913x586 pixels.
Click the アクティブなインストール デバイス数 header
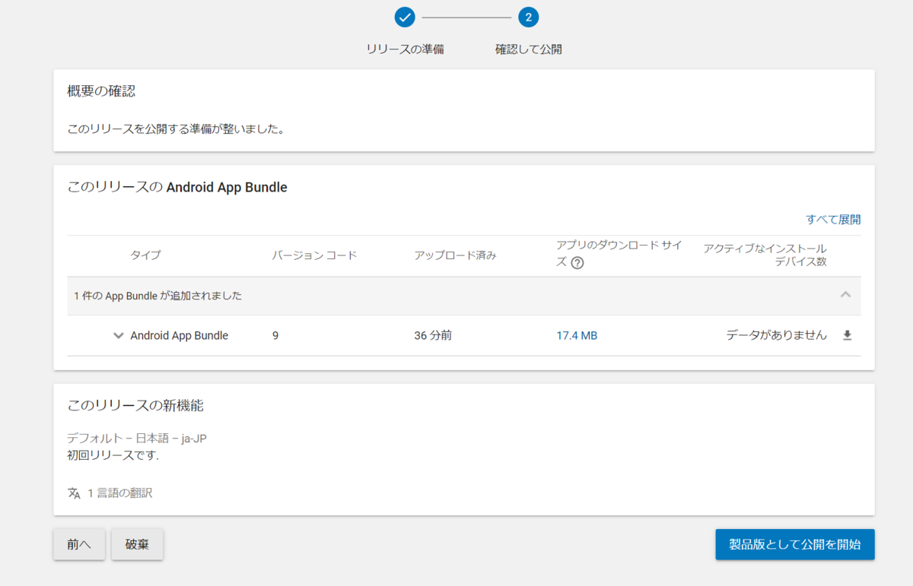tap(765, 255)
